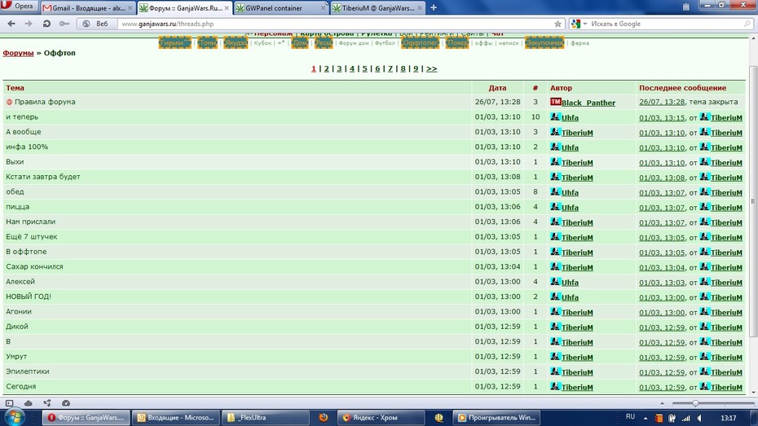The image size is (758, 426).
Task: Click the closed-thread icon before Правила форума
Action: tap(9, 102)
